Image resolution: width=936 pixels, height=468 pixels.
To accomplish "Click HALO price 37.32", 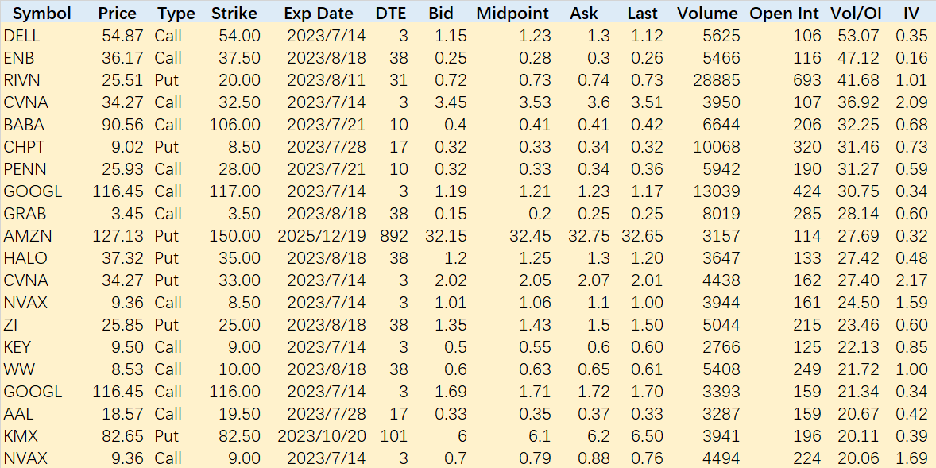I will click(x=123, y=258).
